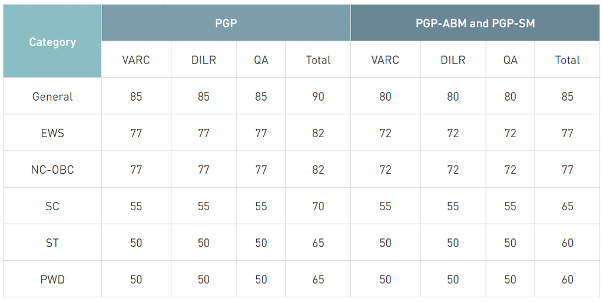Click the "PGP-ABM and PGP-SM" group header
This screenshot has height=302, width=603.
click(475, 24)
